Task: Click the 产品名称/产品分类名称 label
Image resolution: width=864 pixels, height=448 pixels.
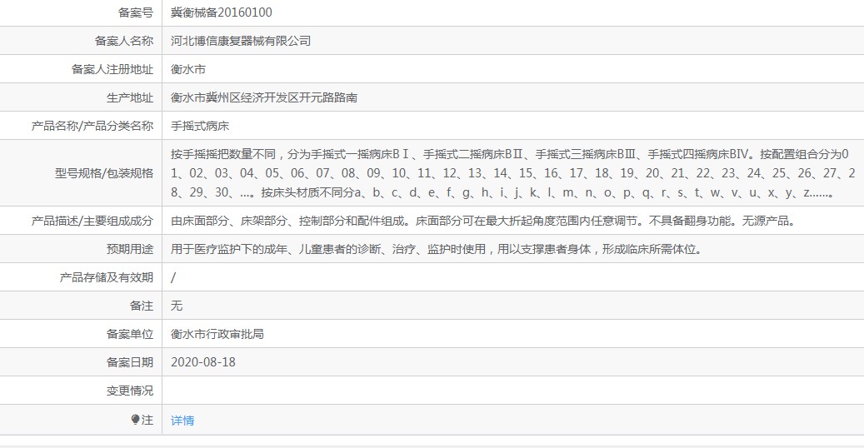Action: [92, 127]
